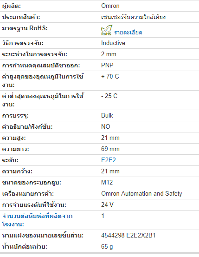Click the มาตรฐาน RoHS row label
Screen dimensions: 199x257
click(x=25, y=28)
